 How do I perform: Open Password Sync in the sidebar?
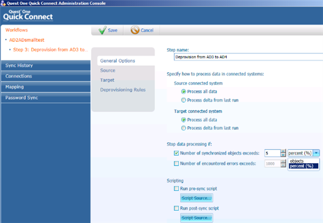pos(46,98)
